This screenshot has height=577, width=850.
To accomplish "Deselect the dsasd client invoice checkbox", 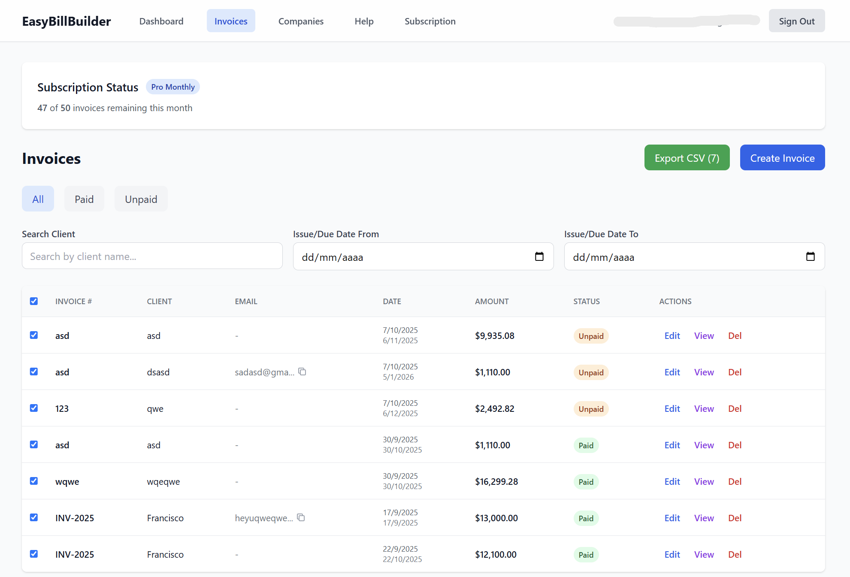I will pos(34,372).
